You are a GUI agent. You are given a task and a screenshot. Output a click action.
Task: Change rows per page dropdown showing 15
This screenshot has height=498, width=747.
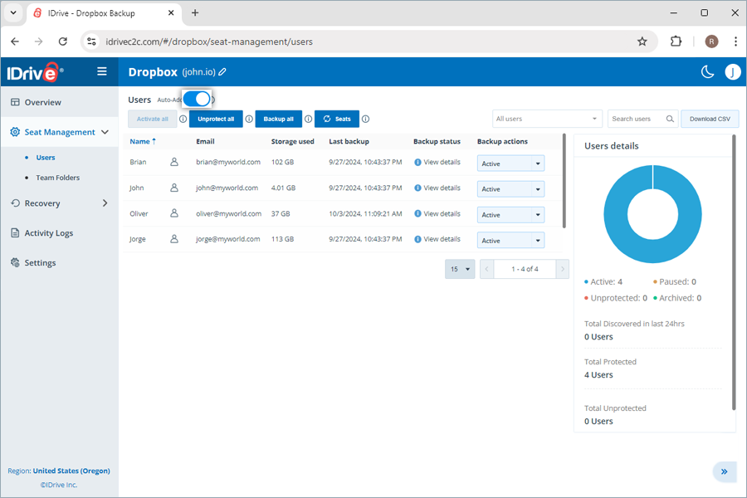point(460,269)
